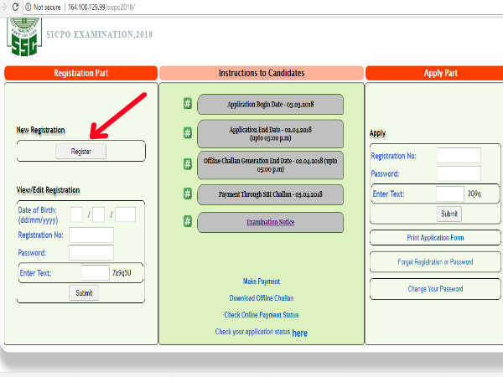Click 'here' to check application status

299,333
